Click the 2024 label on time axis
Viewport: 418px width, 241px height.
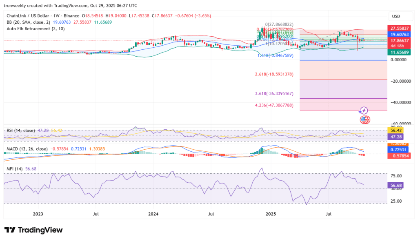153,214
